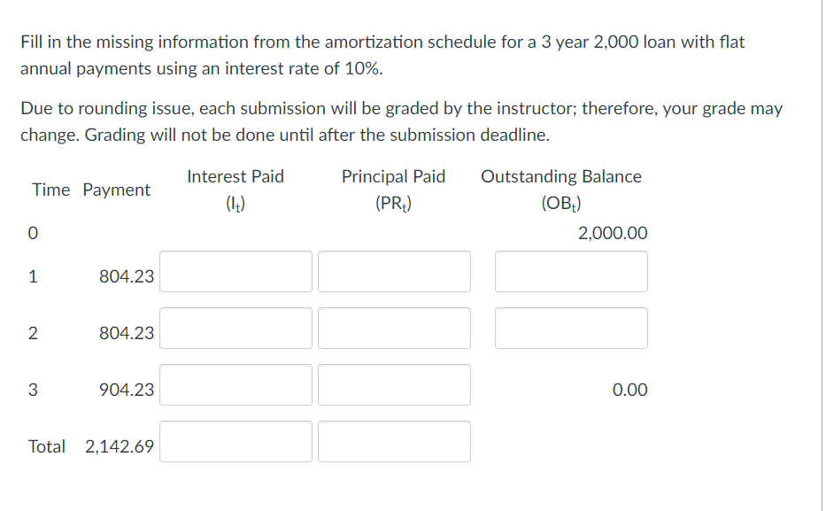Click the Payment column header

pos(117,190)
